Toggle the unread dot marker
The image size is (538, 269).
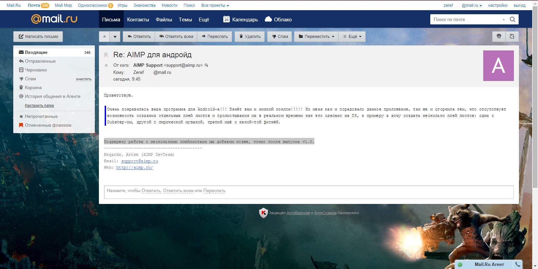click(106, 65)
